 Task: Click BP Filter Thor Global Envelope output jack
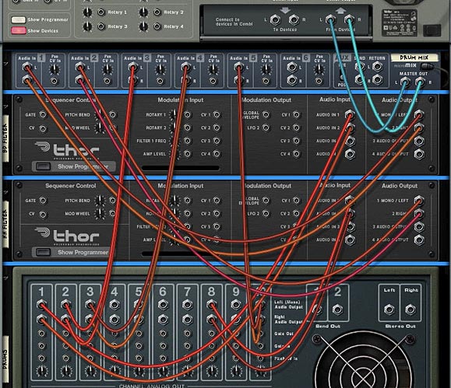coord(266,115)
